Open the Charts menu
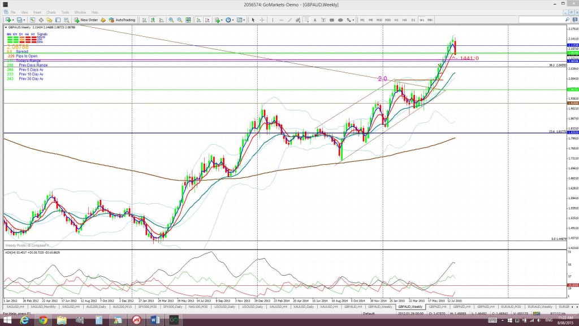 tap(51, 12)
